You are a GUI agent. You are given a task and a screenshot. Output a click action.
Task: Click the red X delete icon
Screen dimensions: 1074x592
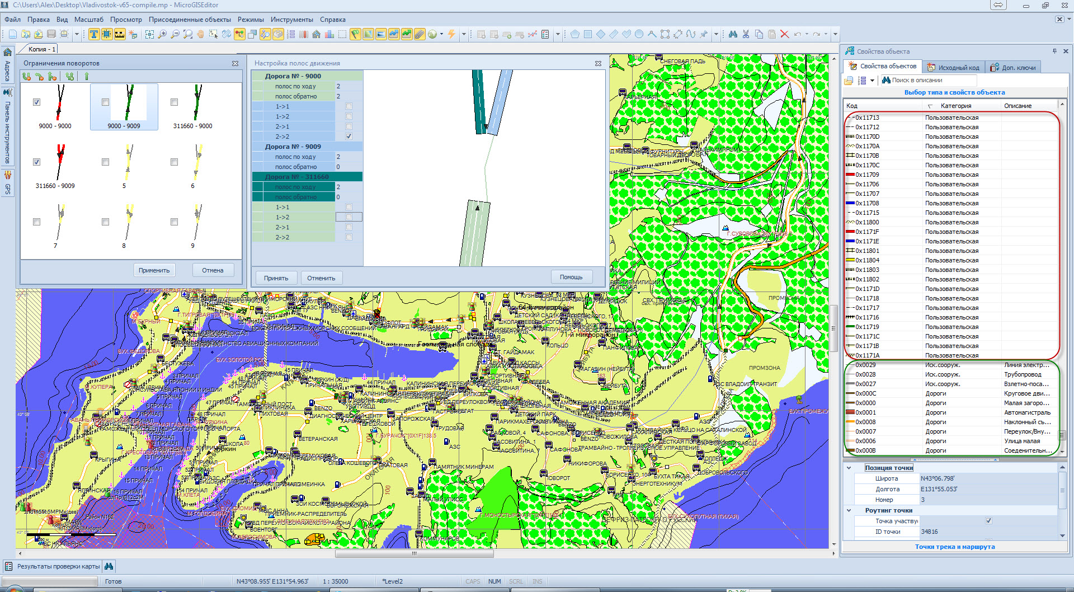click(784, 35)
